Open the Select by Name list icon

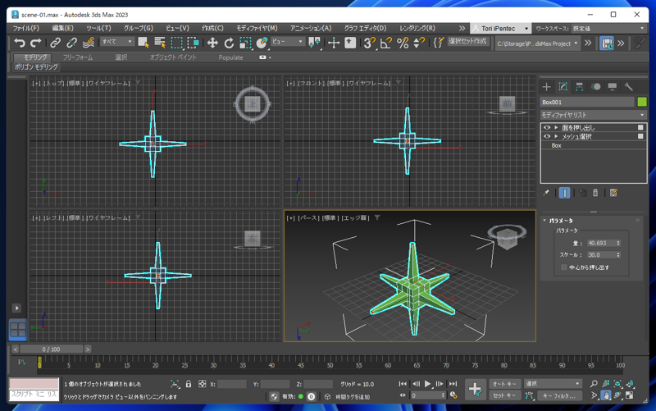(x=160, y=43)
